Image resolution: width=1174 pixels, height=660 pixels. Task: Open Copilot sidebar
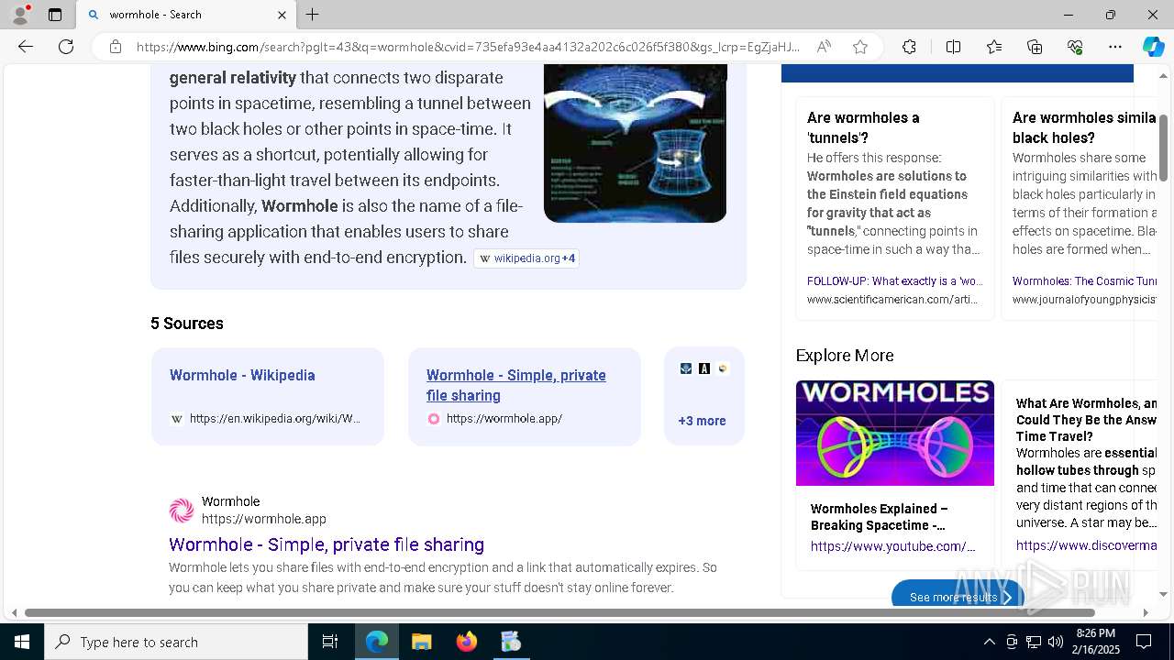1153,47
